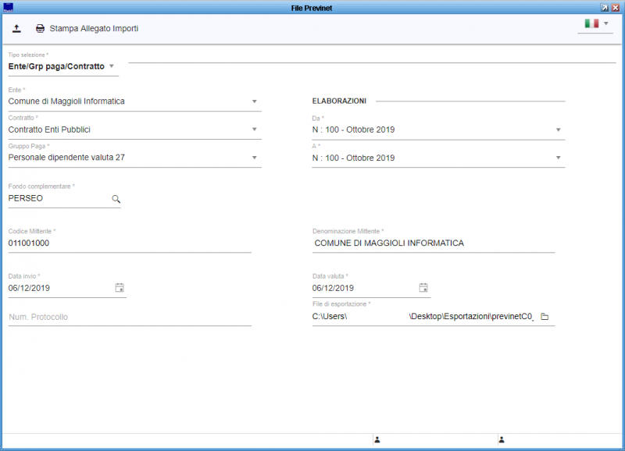Click the Stampa Allegato Importi label
625x451 pixels.
pyautogui.click(x=94, y=29)
